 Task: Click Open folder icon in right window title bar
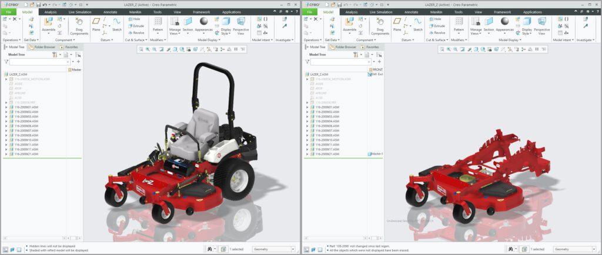[x=333, y=4]
